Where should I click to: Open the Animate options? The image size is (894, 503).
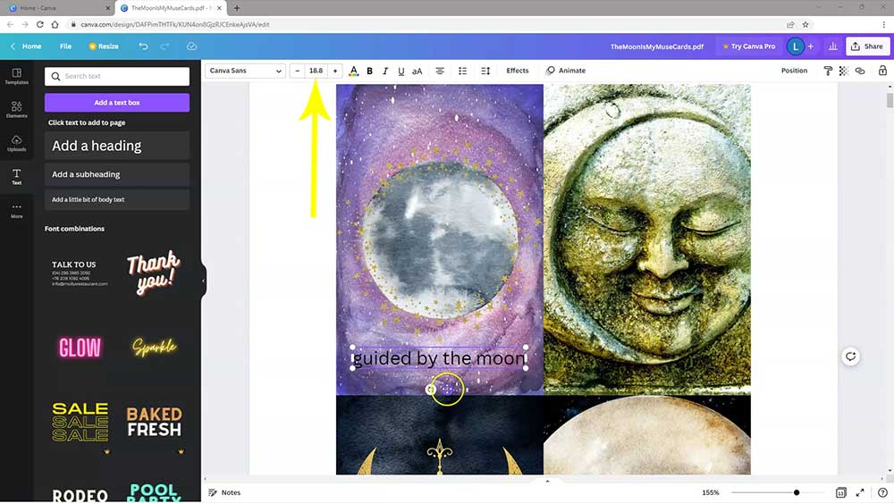click(x=566, y=71)
